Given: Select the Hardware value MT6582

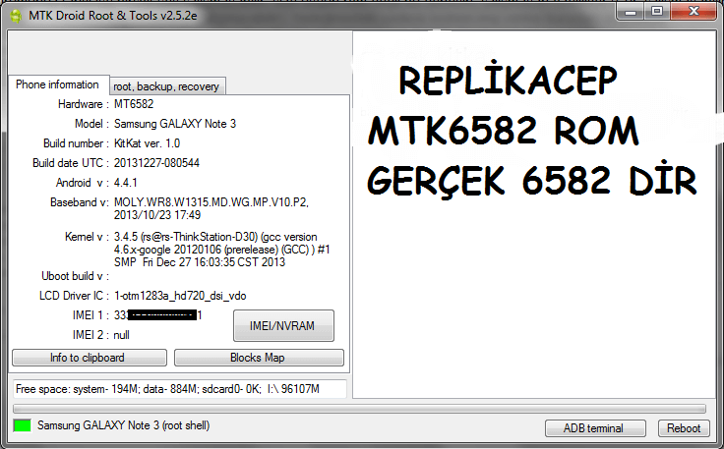Looking at the screenshot, I should [134, 104].
